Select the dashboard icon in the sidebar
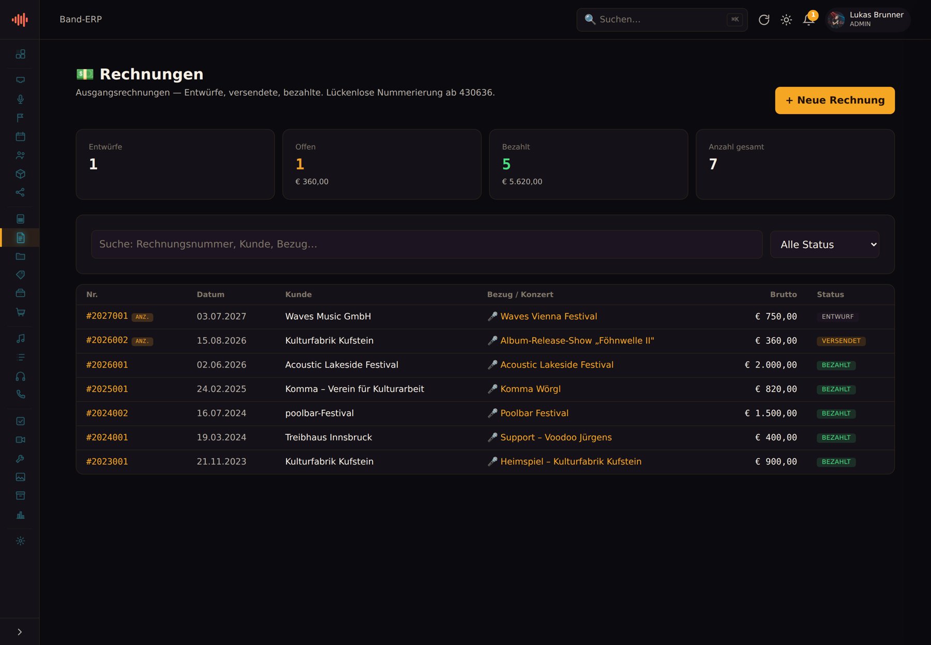The width and height of the screenshot is (931, 645). tap(20, 54)
